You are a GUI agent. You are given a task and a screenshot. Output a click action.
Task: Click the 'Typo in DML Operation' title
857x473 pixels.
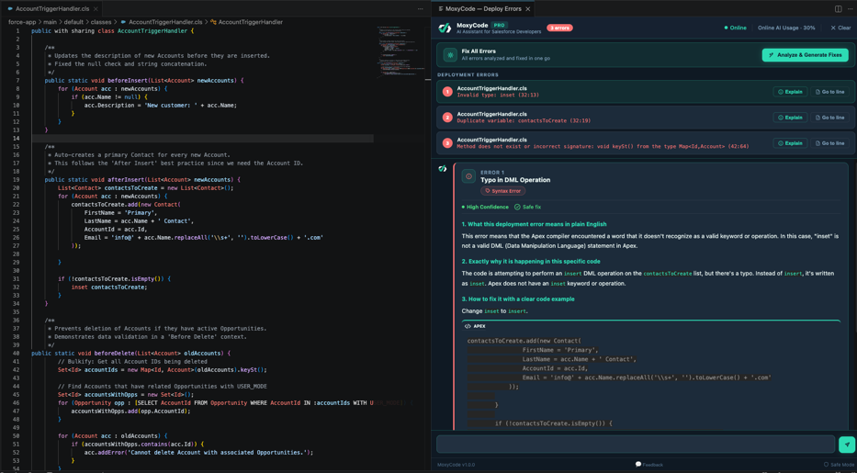pos(515,180)
